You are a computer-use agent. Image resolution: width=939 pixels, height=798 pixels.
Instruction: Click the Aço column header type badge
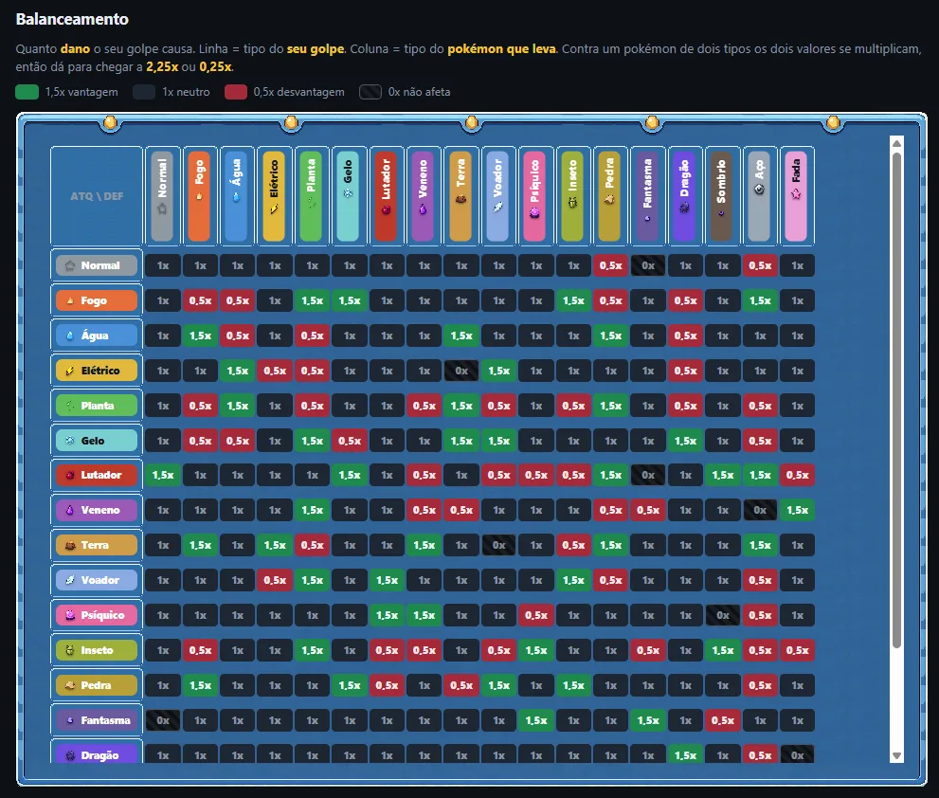(x=759, y=196)
